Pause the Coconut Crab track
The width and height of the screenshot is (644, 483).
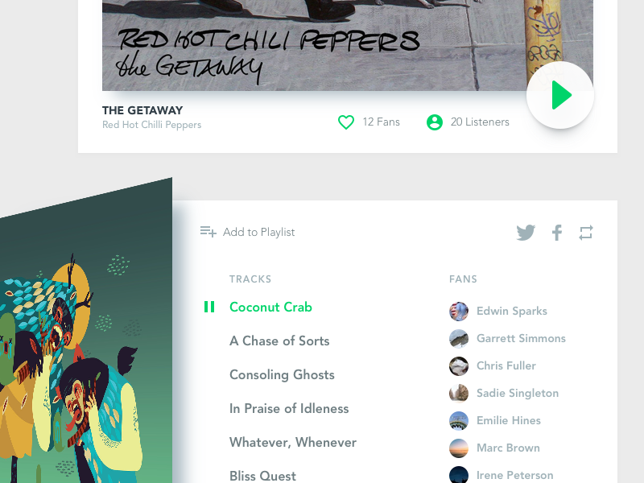209,307
